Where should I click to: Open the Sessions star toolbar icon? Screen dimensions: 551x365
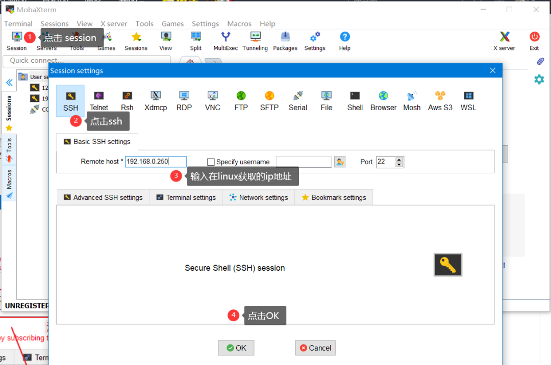[x=136, y=41]
